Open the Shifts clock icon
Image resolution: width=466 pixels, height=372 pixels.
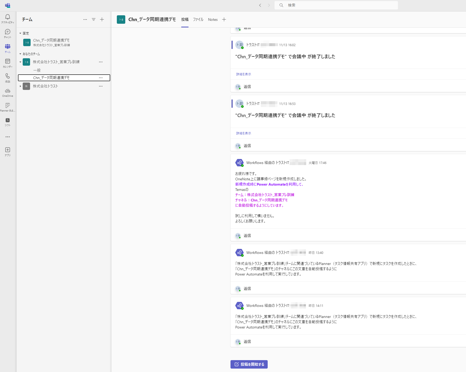[x=8, y=122]
